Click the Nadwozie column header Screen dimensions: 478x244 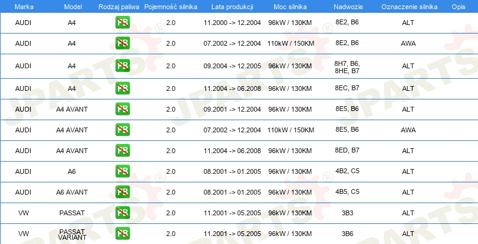(347, 7)
